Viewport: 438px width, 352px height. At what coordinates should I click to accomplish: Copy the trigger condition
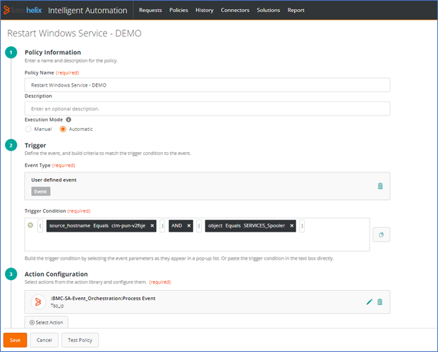(x=382, y=234)
